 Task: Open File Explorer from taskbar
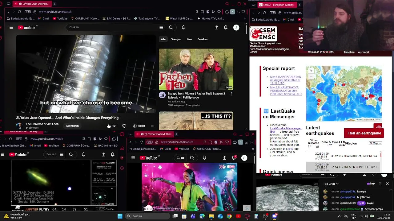[x=211, y=216]
